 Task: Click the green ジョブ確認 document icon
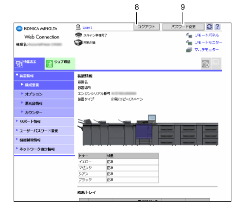[x=49, y=64]
